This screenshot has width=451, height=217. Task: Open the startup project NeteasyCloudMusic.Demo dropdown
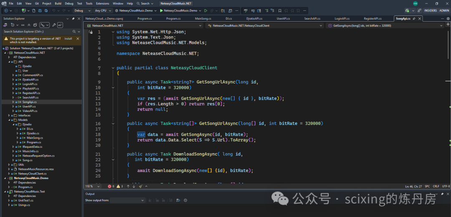pos(135,10)
